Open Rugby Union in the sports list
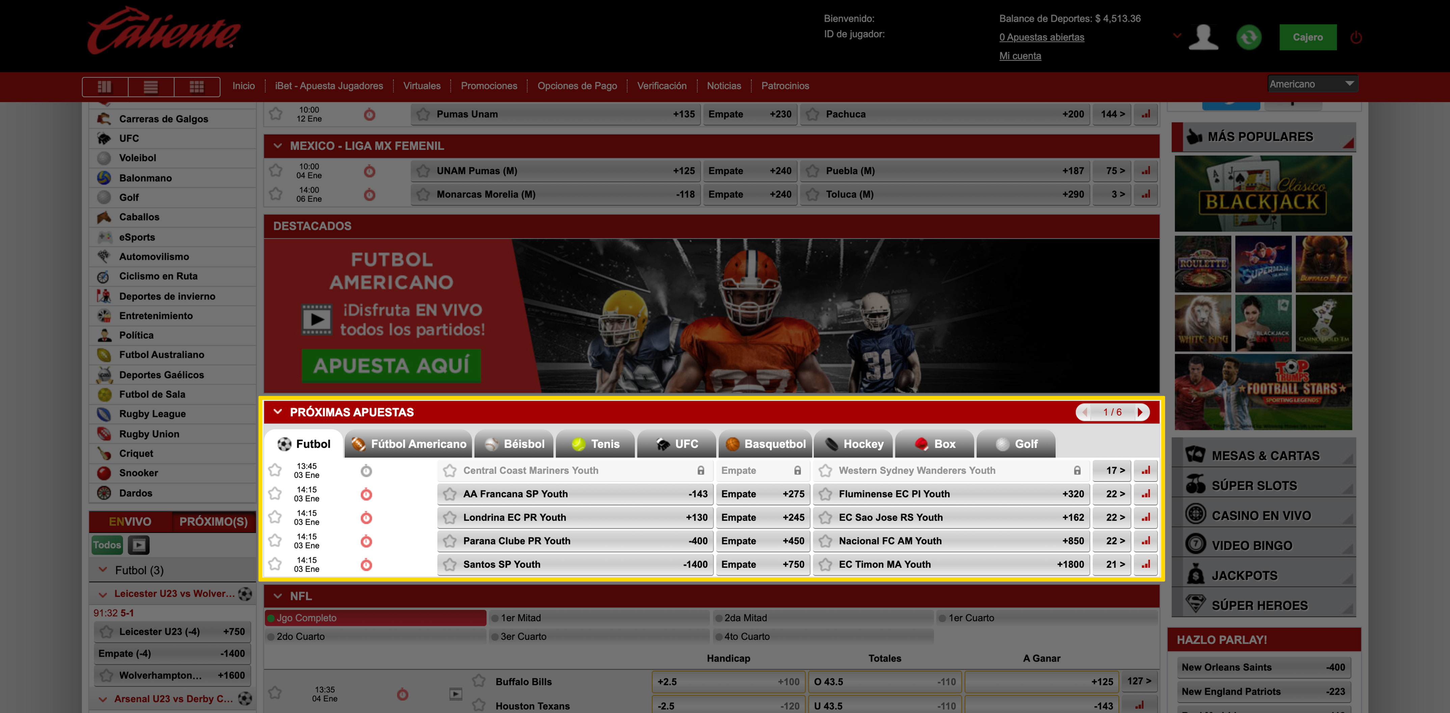This screenshot has height=713, width=1450. (173, 434)
